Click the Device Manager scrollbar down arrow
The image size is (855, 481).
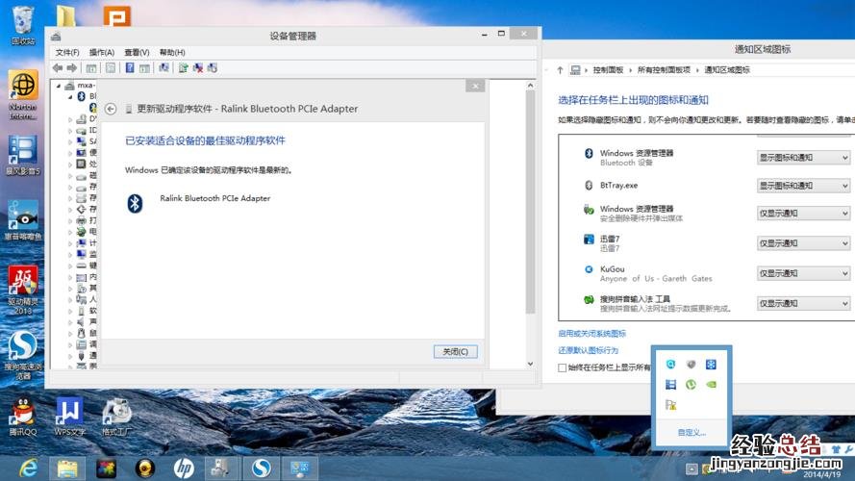coord(530,364)
